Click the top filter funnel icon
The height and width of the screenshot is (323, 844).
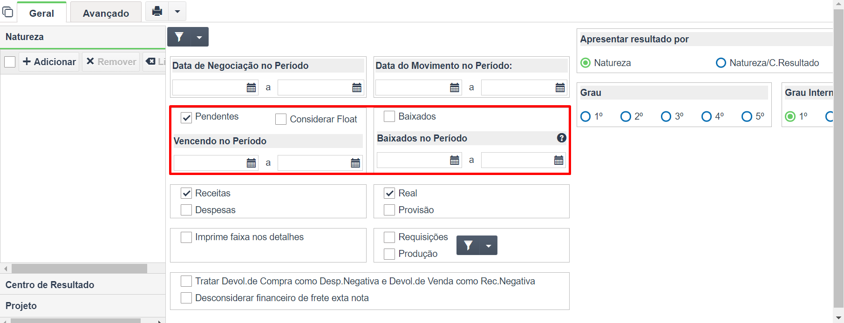click(x=179, y=37)
